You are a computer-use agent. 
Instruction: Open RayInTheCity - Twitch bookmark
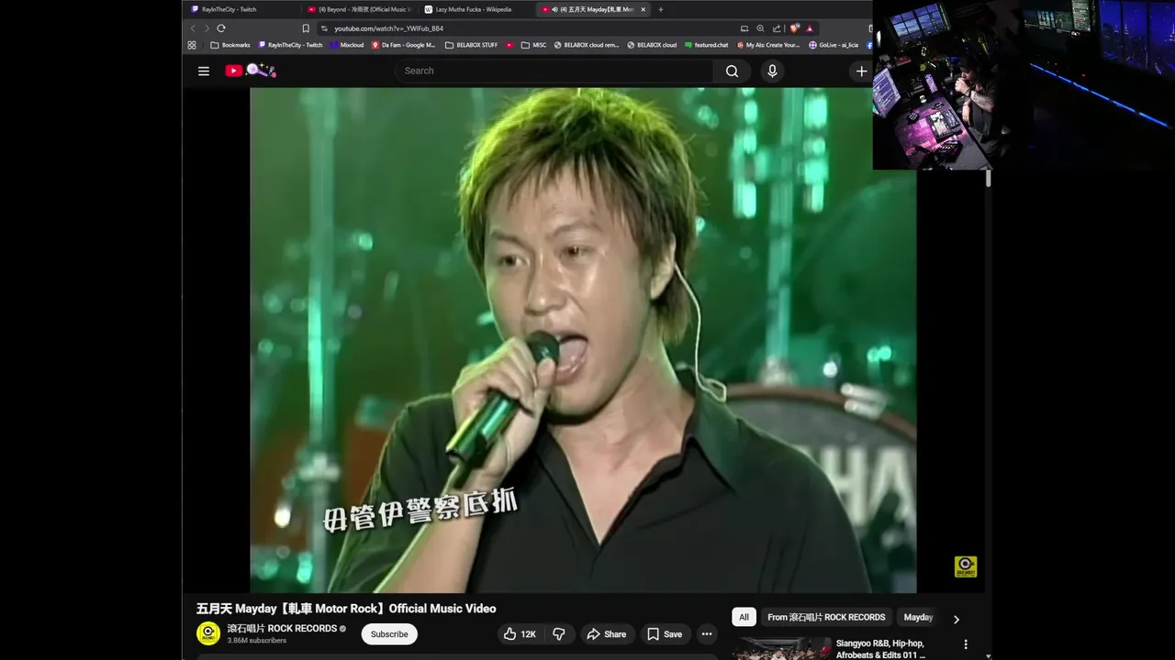point(290,45)
